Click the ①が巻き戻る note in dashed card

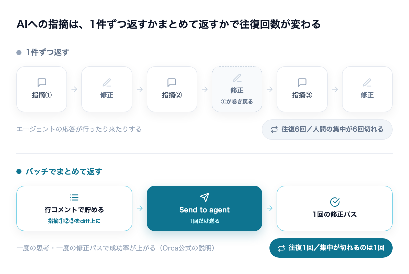click(237, 102)
